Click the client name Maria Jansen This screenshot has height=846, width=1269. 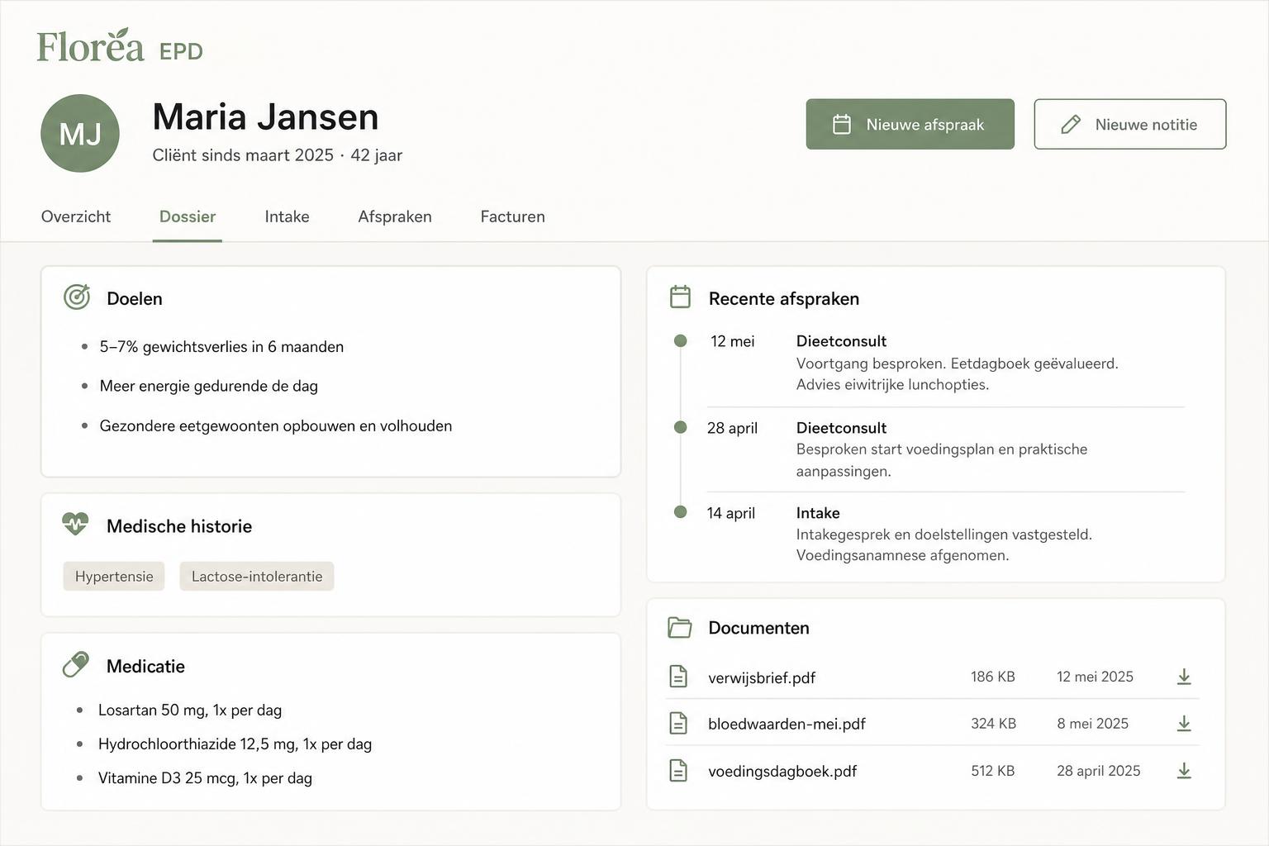pyautogui.click(x=265, y=116)
